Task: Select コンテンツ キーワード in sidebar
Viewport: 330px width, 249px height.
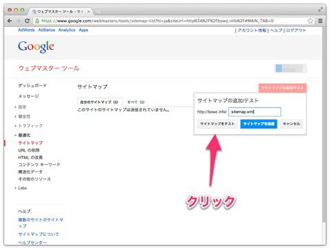Action: click(39, 165)
